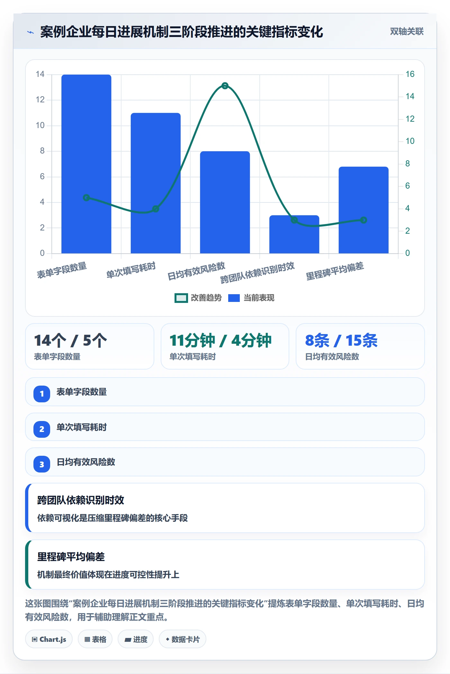
Task: Click the Chart.js tag
Action: pos(49,639)
